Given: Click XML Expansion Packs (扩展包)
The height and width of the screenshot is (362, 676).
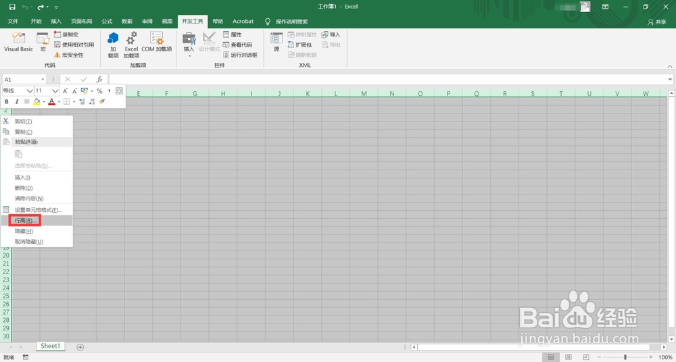Looking at the screenshot, I should coord(299,45).
